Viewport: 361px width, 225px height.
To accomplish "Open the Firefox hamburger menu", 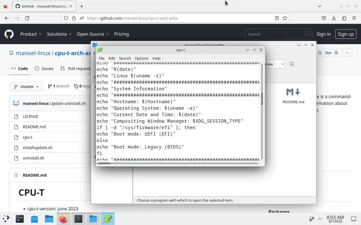I will tap(354, 18).
